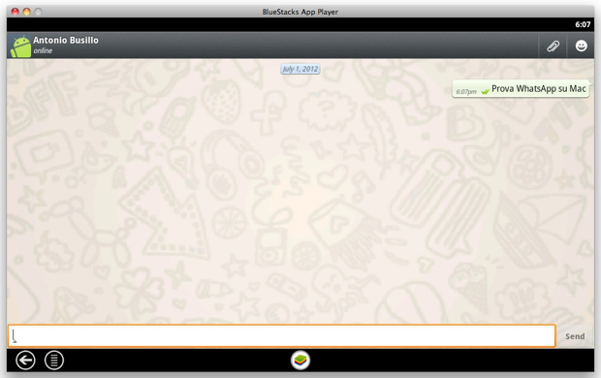This screenshot has width=601, height=378.
Task: Click the 6:07 status bar clock
Action: pos(583,24)
